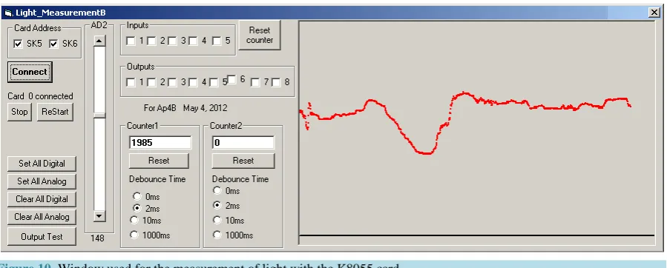This screenshot has width=667, height=268.
Task: Select Counter2 debounce 1000ms radio
Action: 217,235
